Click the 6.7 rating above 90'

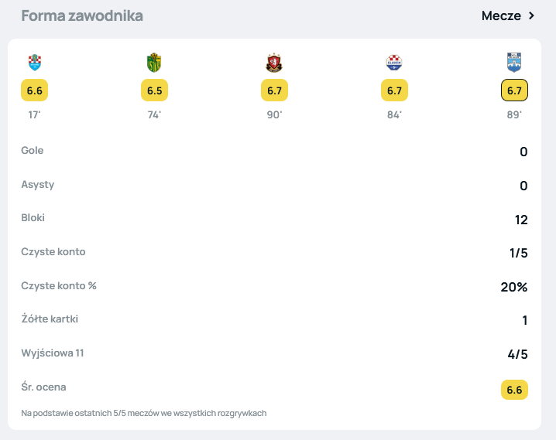point(274,90)
